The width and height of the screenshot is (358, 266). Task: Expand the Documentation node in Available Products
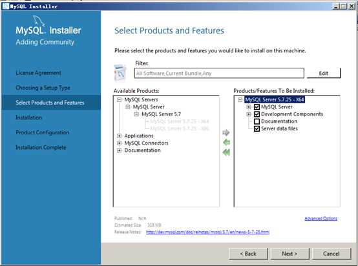pyautogui.click(x=119, y=150)
